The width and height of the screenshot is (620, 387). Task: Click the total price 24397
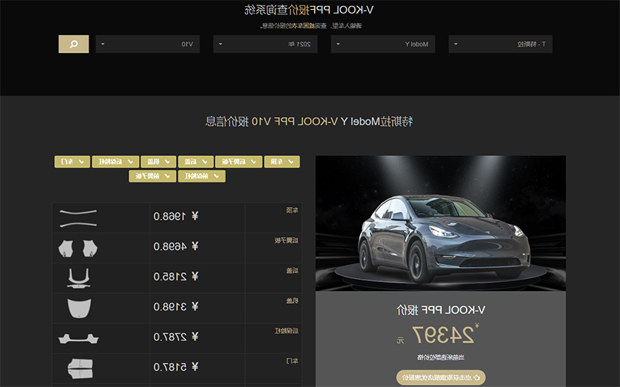(443, 335)
